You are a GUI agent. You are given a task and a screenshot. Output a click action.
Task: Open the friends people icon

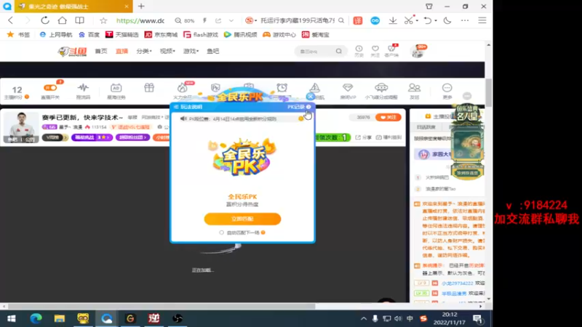point(414,91)
